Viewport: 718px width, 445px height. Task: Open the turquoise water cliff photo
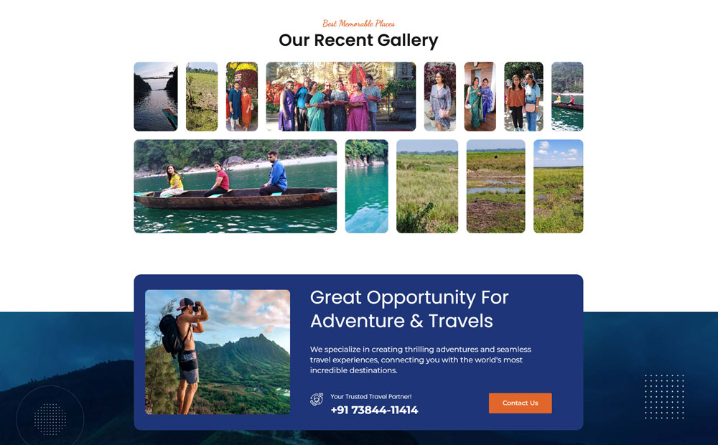click(x=366, y=187)
